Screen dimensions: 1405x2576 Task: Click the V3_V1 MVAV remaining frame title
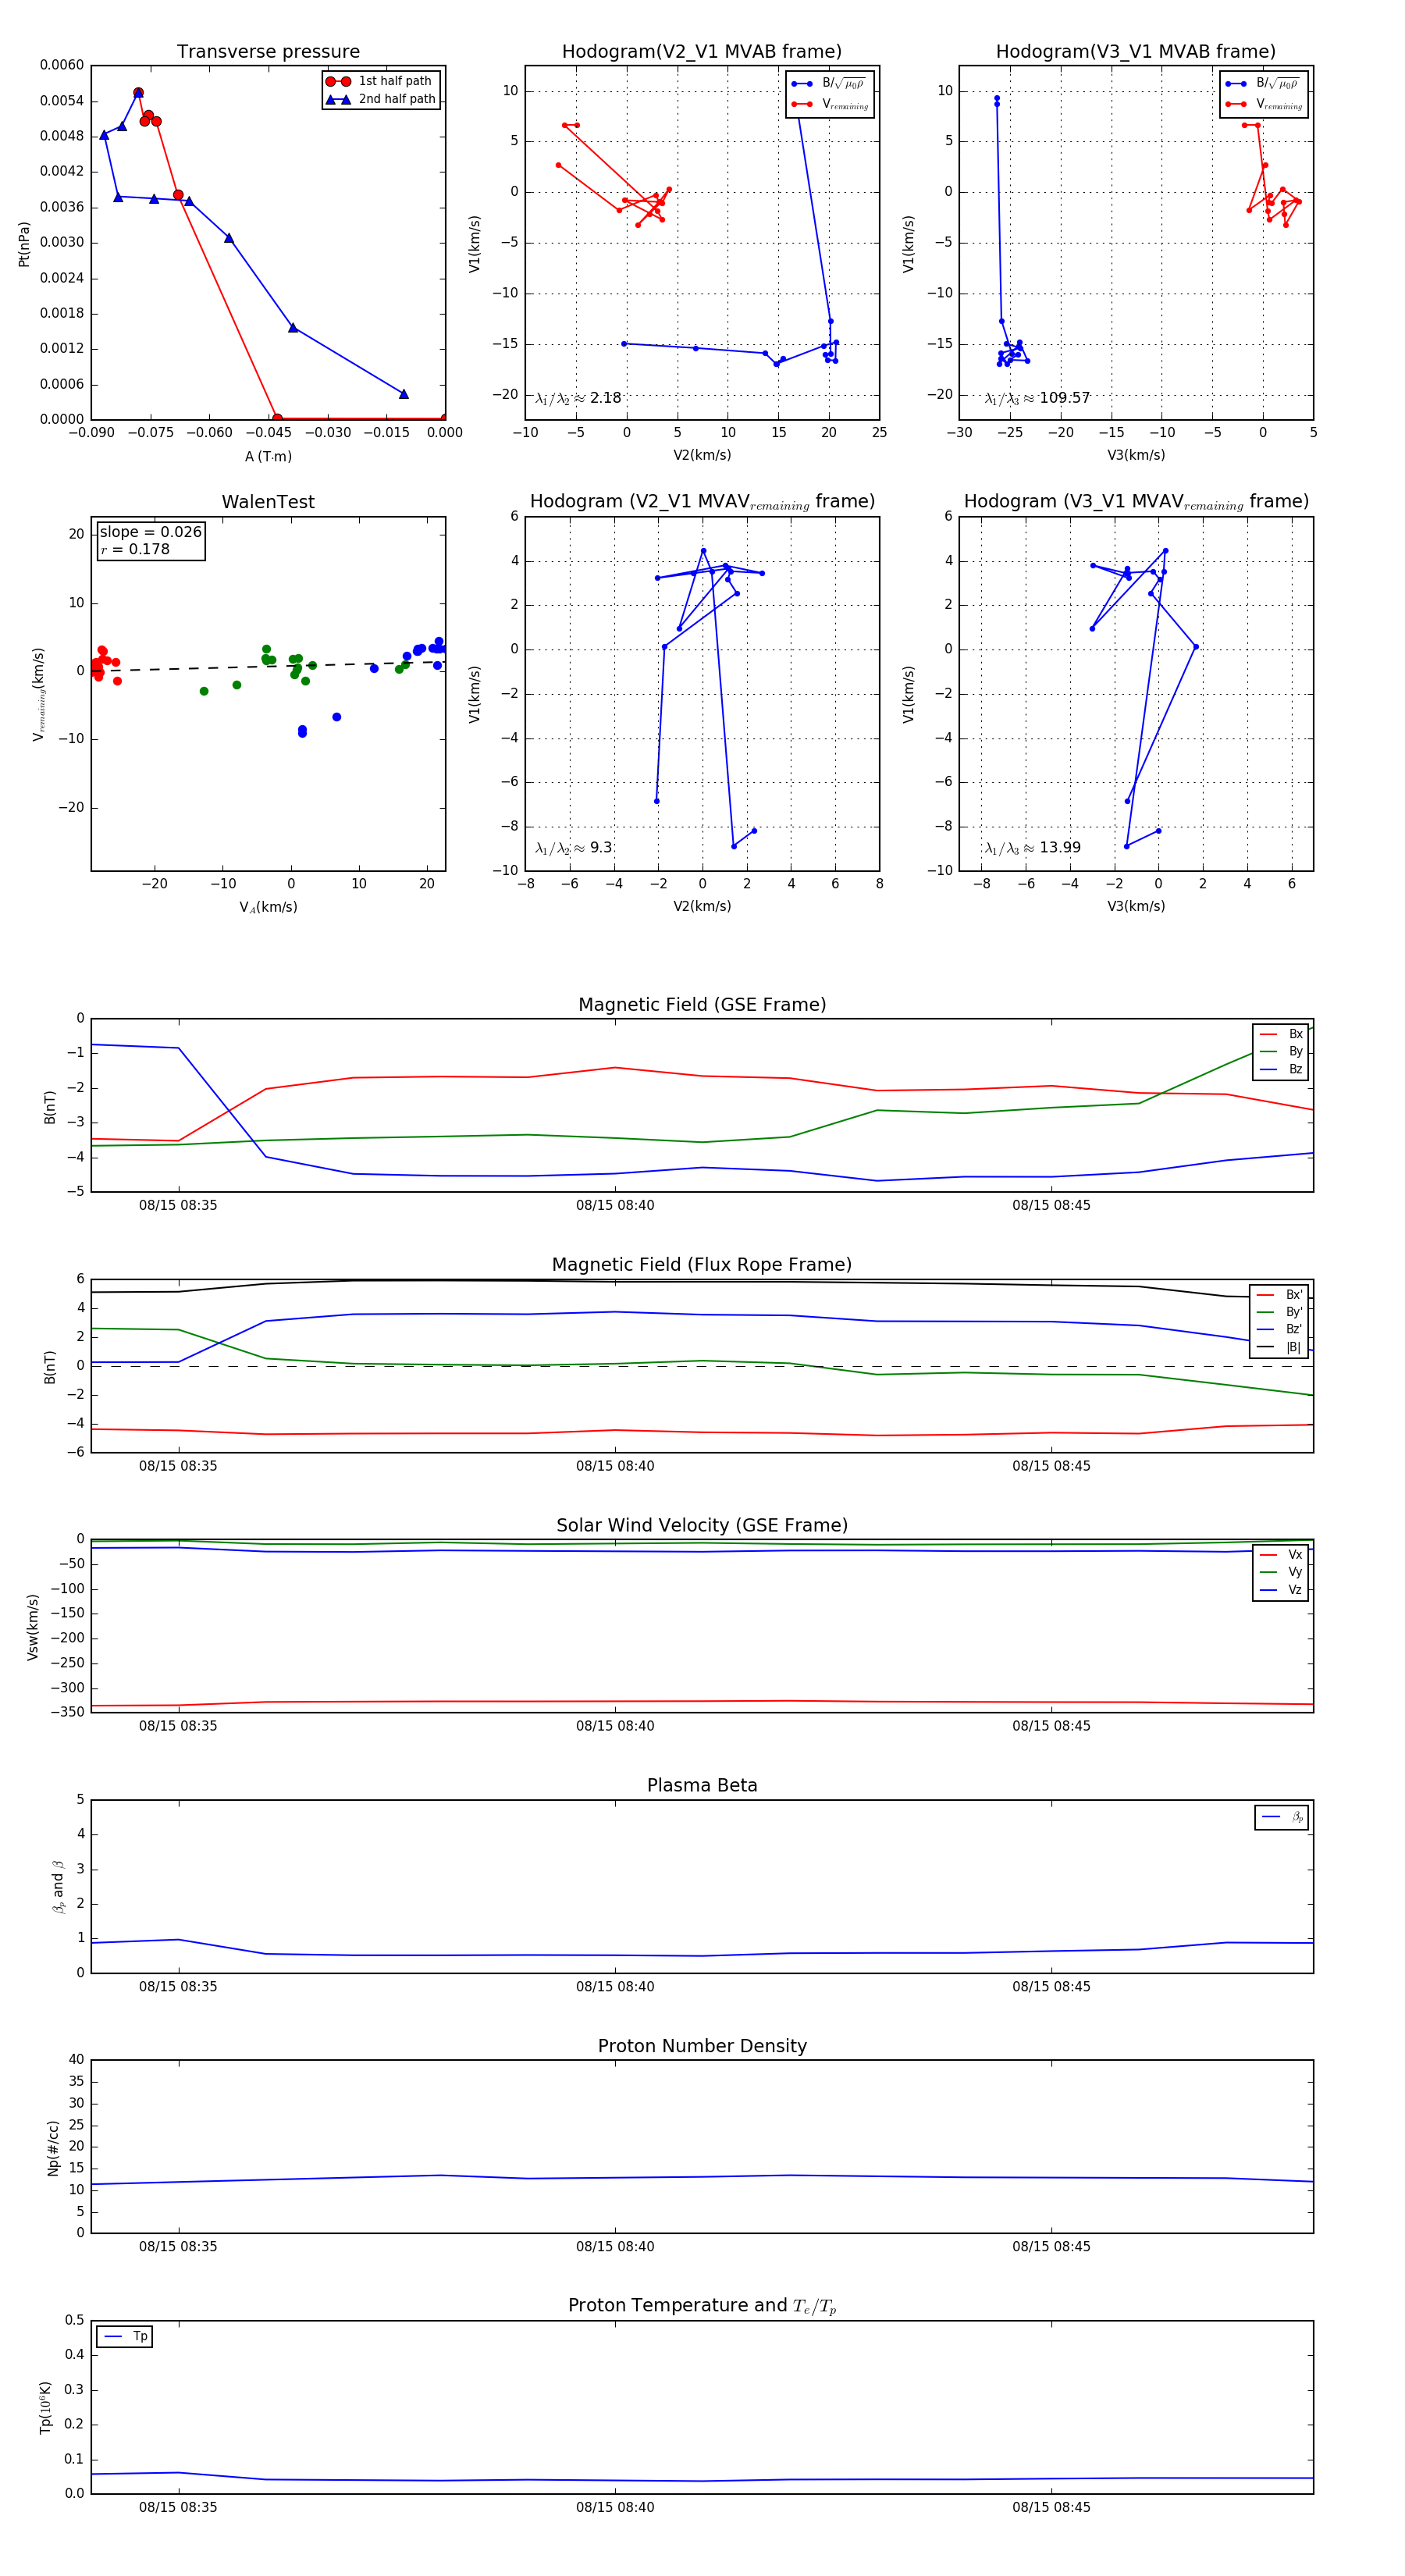tap(1136, 502)
